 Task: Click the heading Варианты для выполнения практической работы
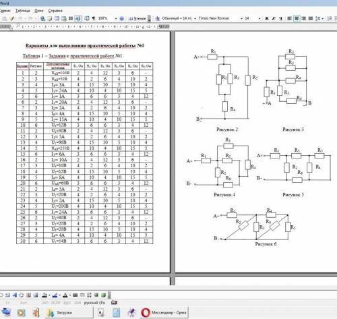click(x=85, y=46)
